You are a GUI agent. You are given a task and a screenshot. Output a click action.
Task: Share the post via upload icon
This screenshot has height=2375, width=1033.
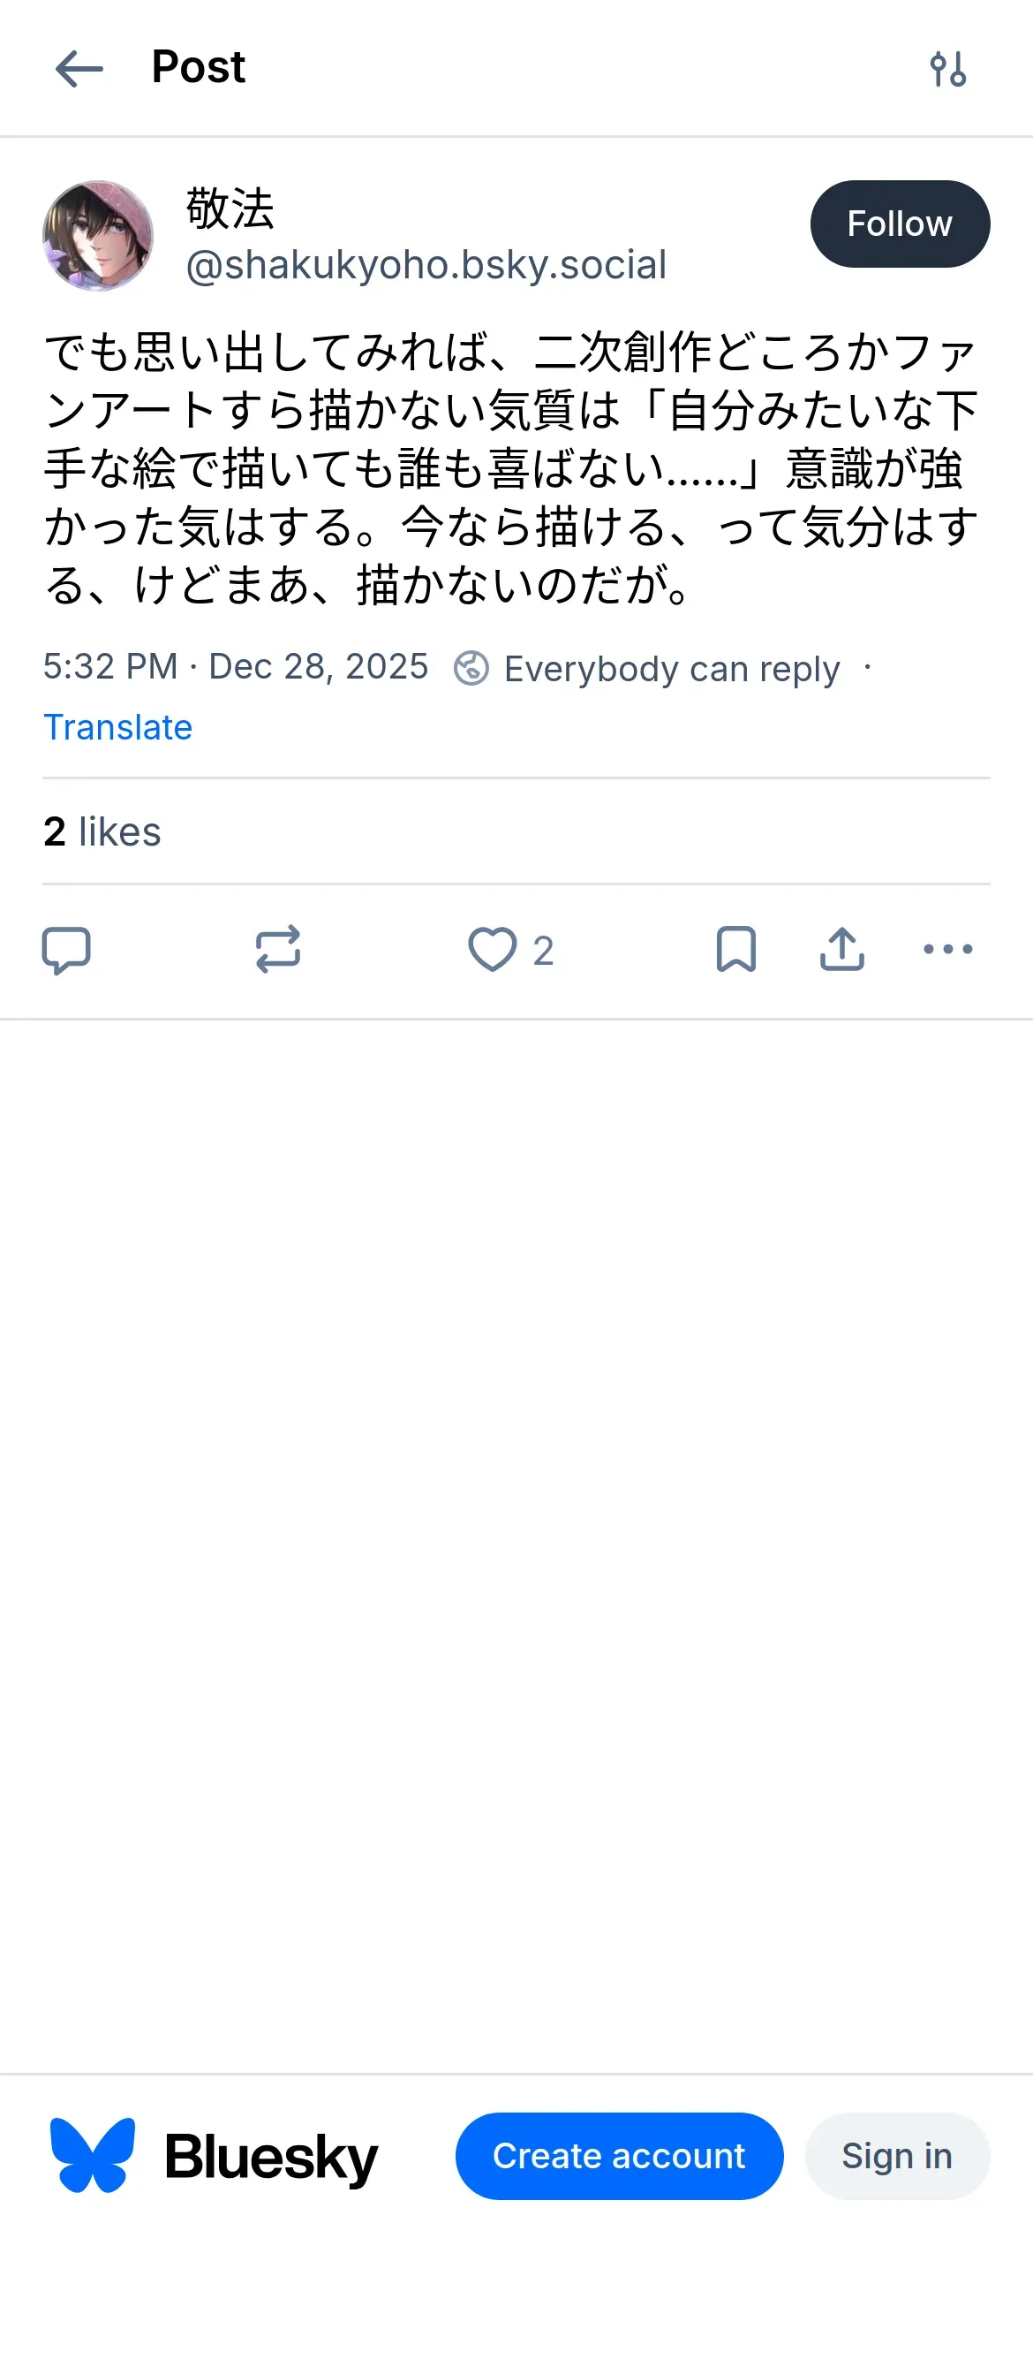(x=841, y=950)
